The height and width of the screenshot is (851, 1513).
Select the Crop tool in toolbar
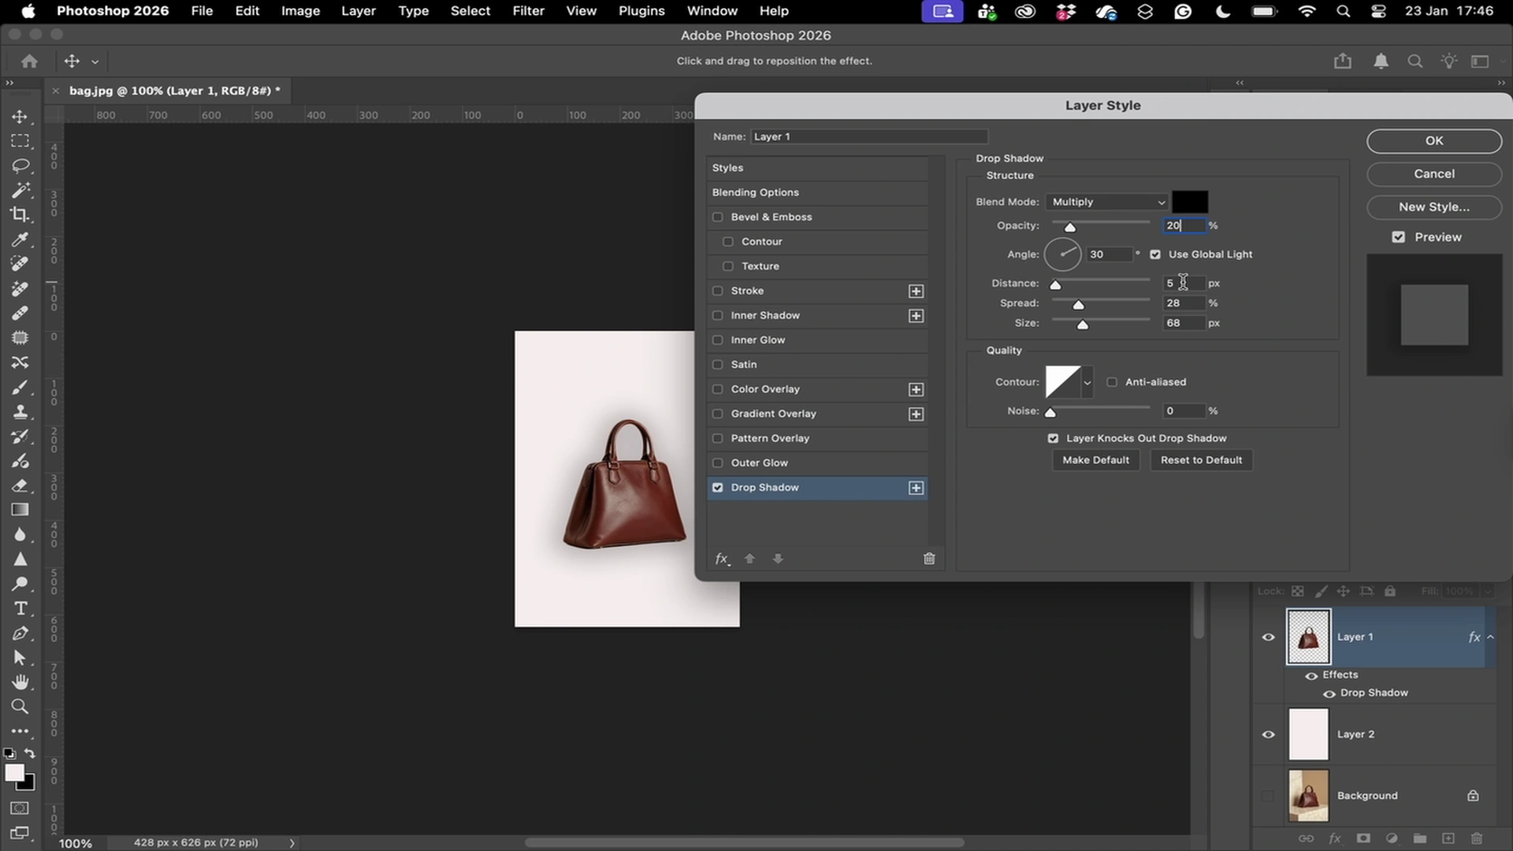[x=20, y=214]
